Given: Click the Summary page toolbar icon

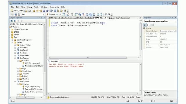Looking at the screenshot, I should coord(55,11).
